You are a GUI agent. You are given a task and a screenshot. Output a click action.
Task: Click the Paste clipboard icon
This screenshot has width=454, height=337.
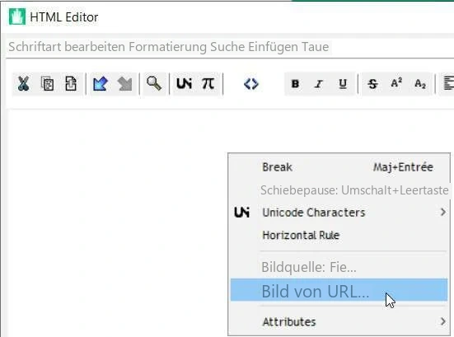click(71, 84)
